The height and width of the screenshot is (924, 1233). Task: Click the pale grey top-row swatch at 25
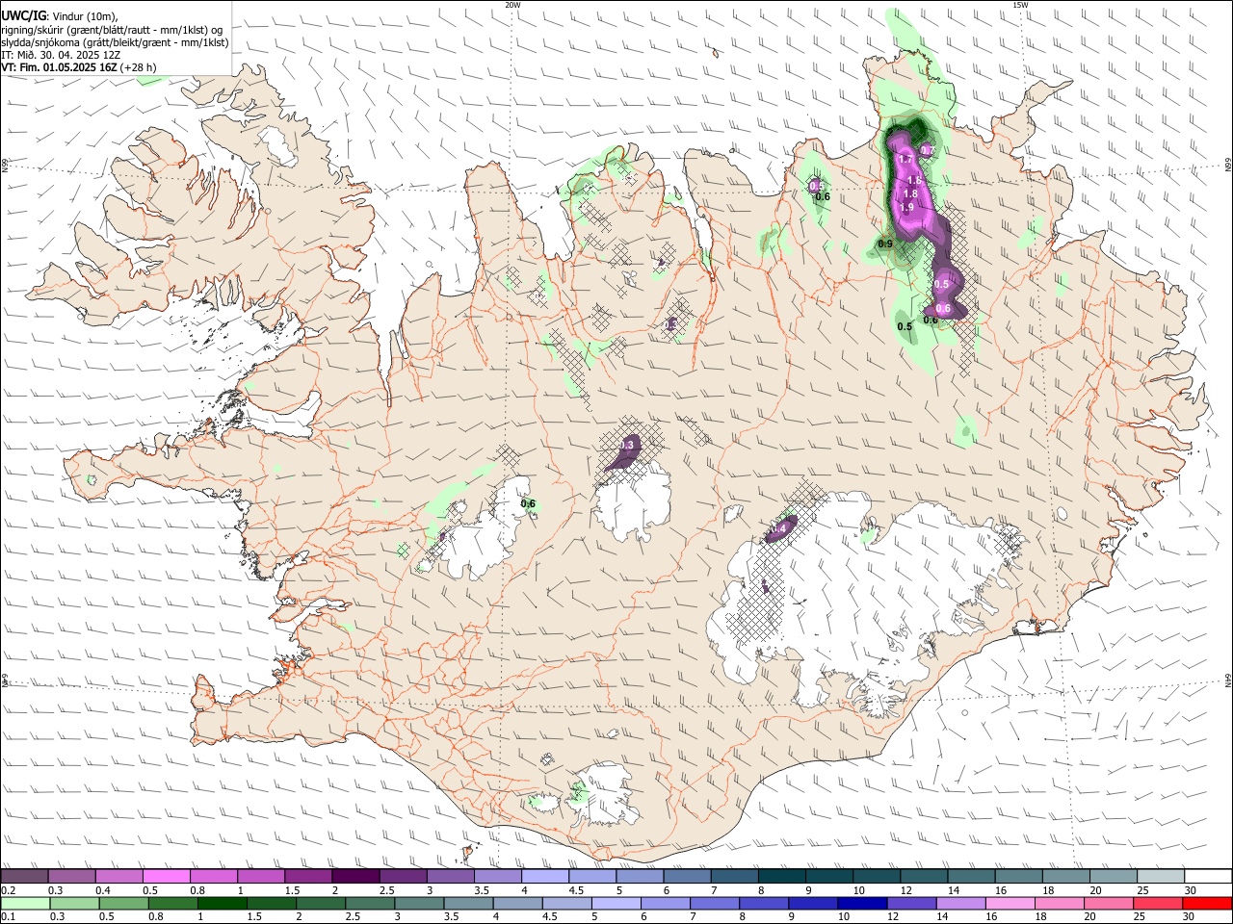(1161, 877)
